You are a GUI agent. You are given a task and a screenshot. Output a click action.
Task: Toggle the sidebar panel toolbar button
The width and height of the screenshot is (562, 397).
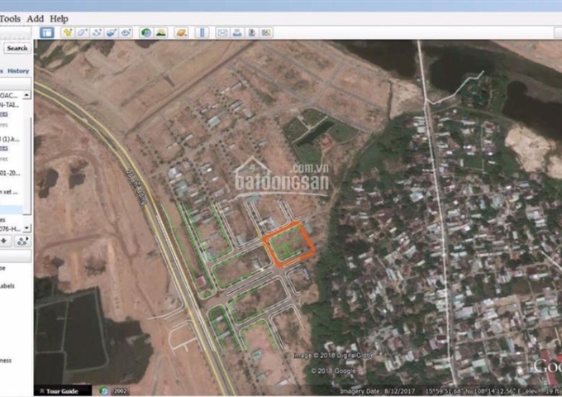tap(47, 32)
